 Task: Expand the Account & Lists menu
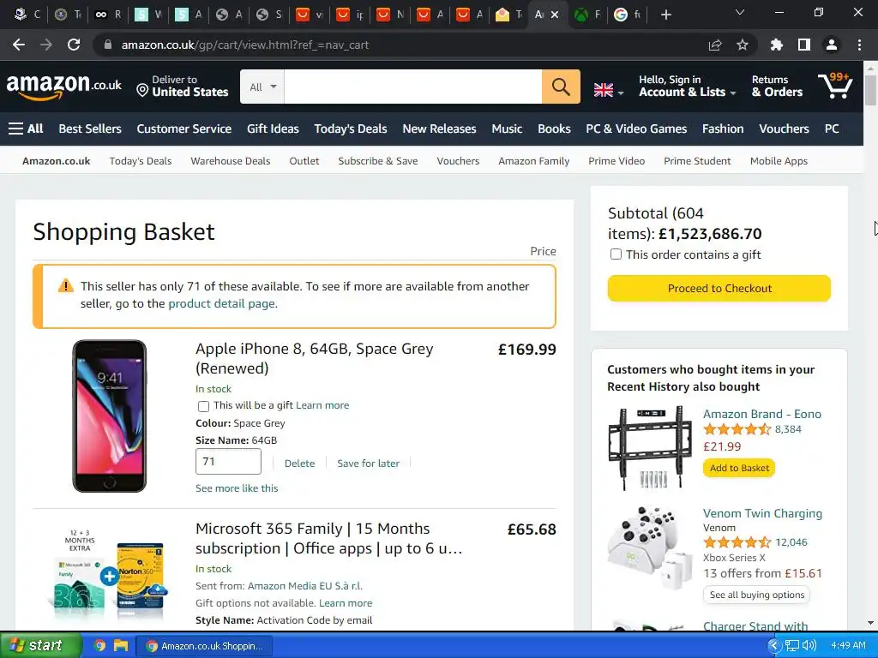[x=687, y=87]
